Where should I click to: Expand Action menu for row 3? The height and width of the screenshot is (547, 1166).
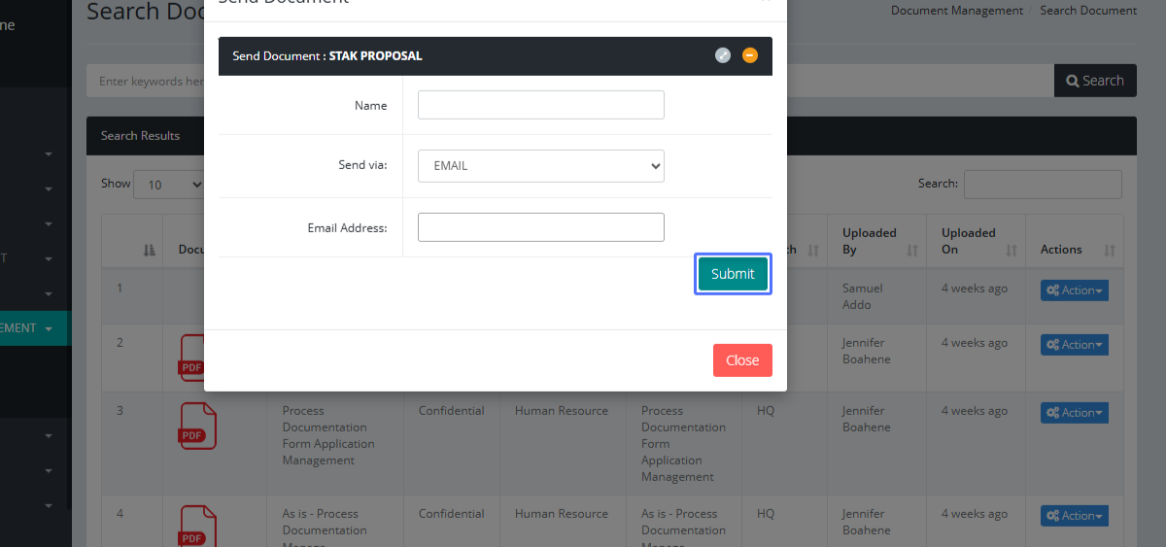tap(1074, 412)
